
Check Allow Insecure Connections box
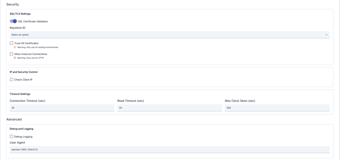[x=11, y=54]
